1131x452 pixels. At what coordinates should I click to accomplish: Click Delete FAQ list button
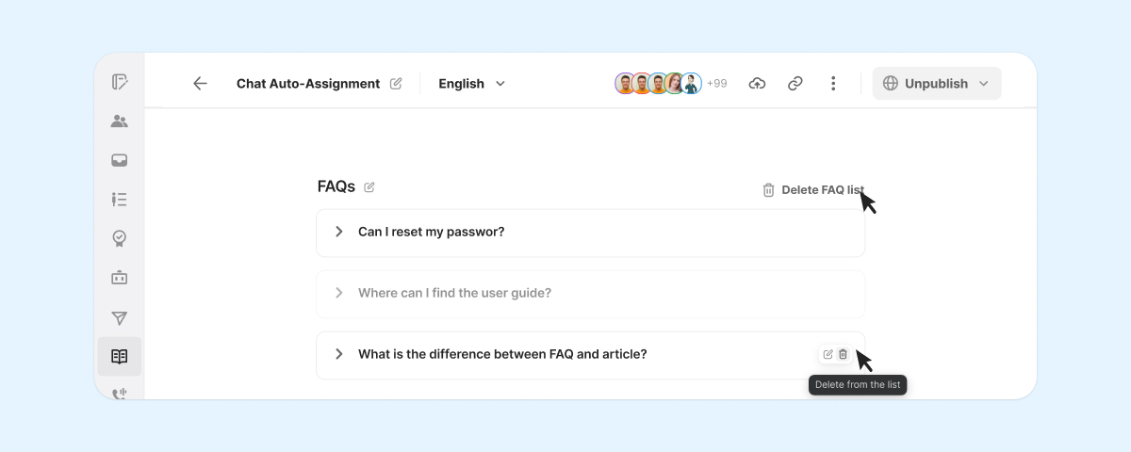click(x=812, y=190)
